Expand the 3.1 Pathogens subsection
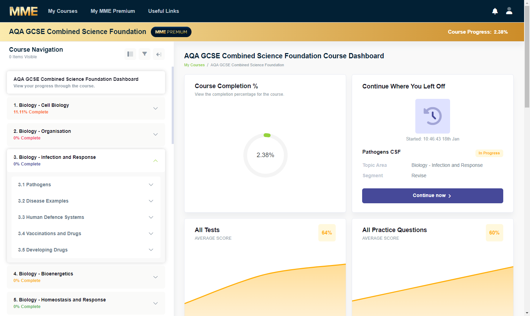The width and height of the screenshot is (530, 316). coord(86,185)
